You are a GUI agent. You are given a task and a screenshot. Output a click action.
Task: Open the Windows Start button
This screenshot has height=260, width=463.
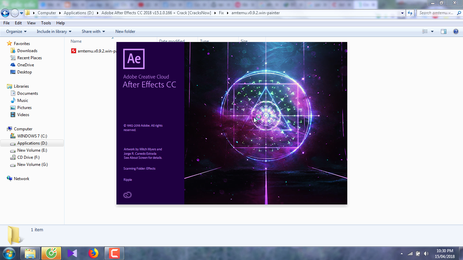8,253
